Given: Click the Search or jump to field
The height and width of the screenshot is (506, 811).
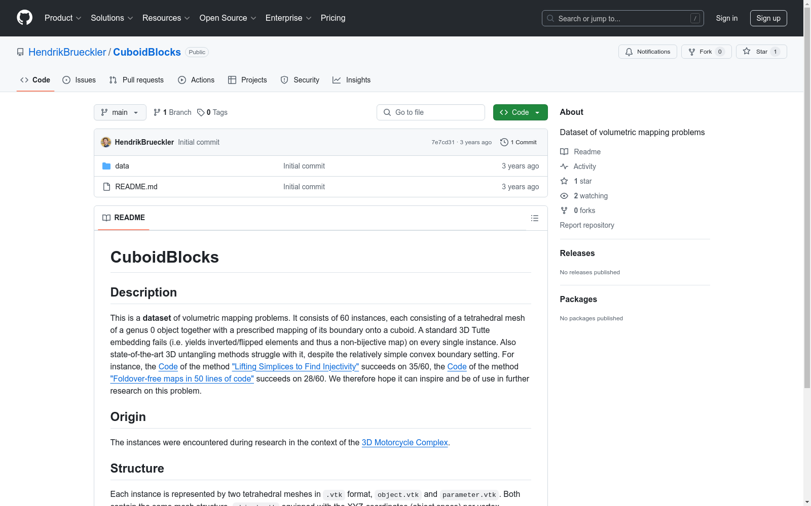Looking at the screenshot, I should tap(623, 18).
